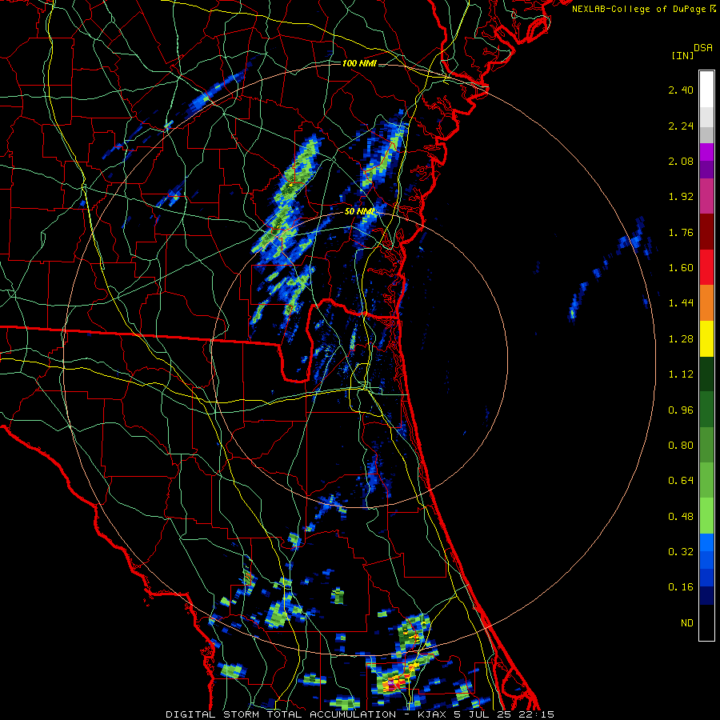The width and height of the screenshot is (720, 720).
Task: Click the 2.40 legend value
Action: tap(681, 90)
